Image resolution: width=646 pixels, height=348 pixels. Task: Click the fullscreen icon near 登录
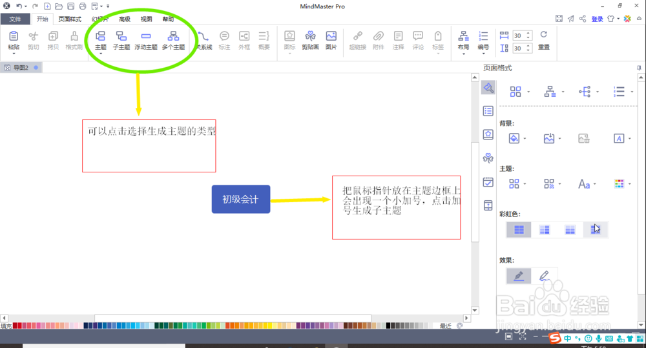tap(559, 19)
